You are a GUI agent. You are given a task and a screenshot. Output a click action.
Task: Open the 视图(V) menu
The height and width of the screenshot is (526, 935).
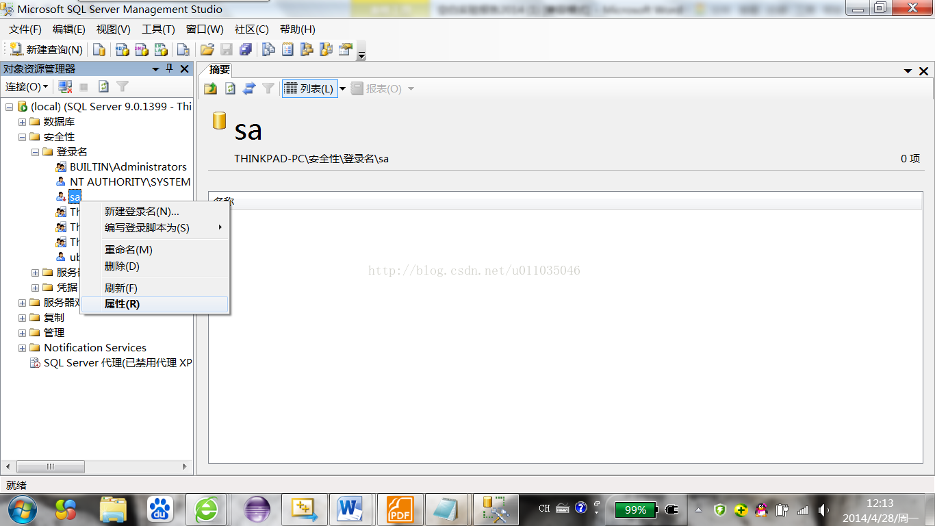[x=114, y=29]
